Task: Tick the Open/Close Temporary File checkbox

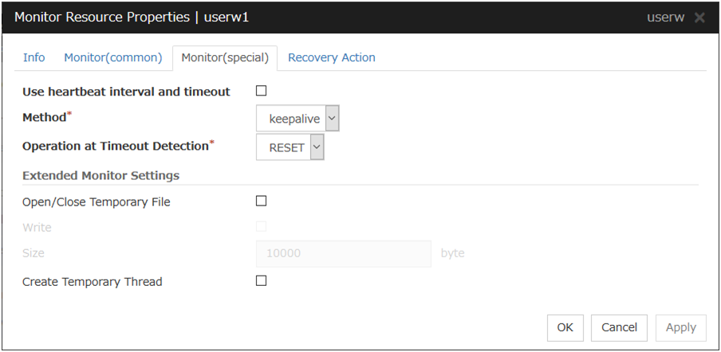Action: point(262,201)
